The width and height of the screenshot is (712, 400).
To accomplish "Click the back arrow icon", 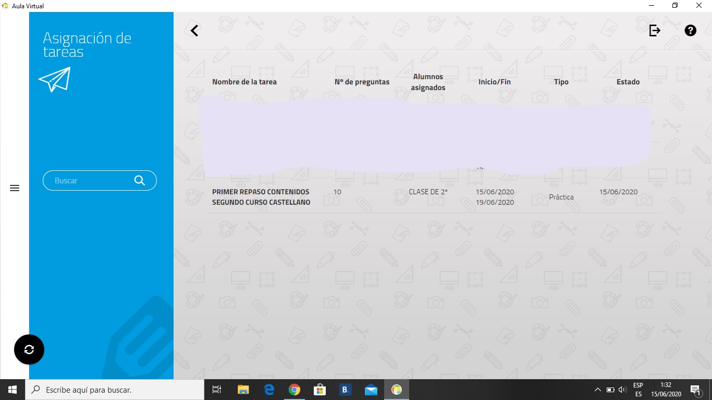I will 194,31.
